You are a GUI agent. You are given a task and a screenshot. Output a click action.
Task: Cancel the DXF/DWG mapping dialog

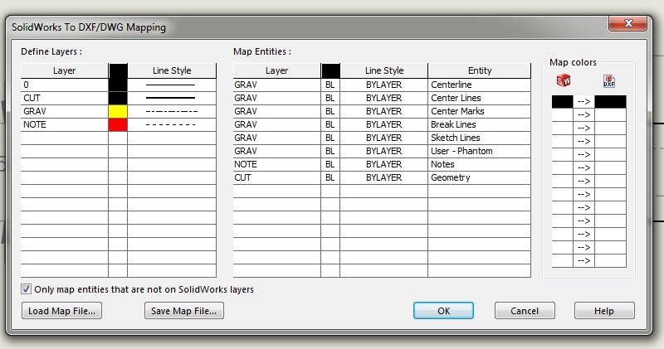525,311
